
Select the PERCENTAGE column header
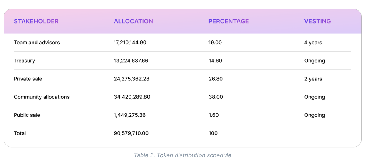[229, 21]
